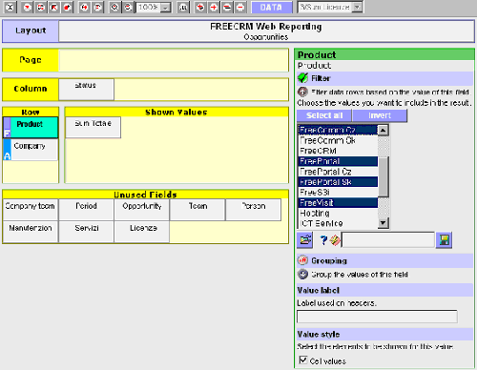Select the Company field in the Row area
This screenshot has width=477, height=370.
tap(34, 150)
